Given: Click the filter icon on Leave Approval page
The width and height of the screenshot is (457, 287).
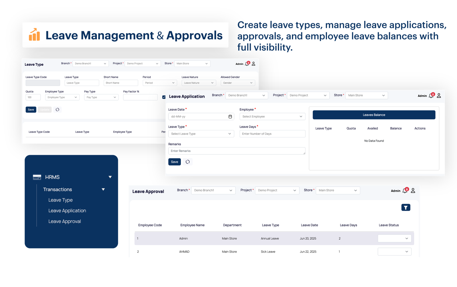Looking at the screenshot, I should [406, 207].
